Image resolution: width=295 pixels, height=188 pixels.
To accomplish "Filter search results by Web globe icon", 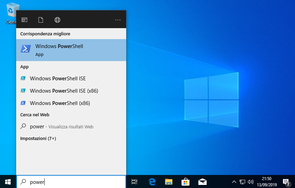I will pyautogui.click(x=57, y=20).
